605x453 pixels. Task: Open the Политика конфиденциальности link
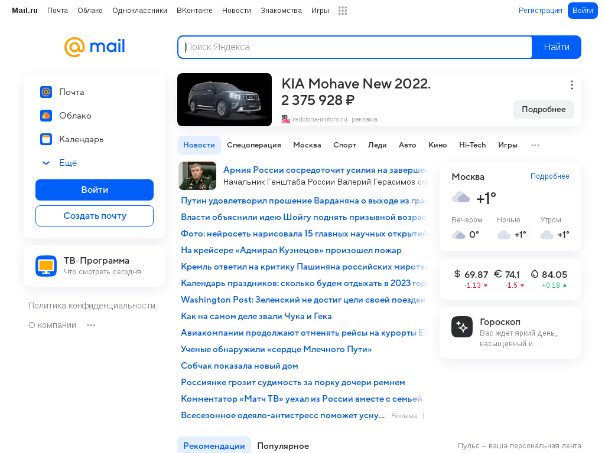coord(92,306)
